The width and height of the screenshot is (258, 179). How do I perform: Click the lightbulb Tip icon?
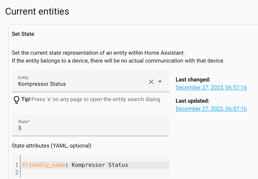coord(16,100)
